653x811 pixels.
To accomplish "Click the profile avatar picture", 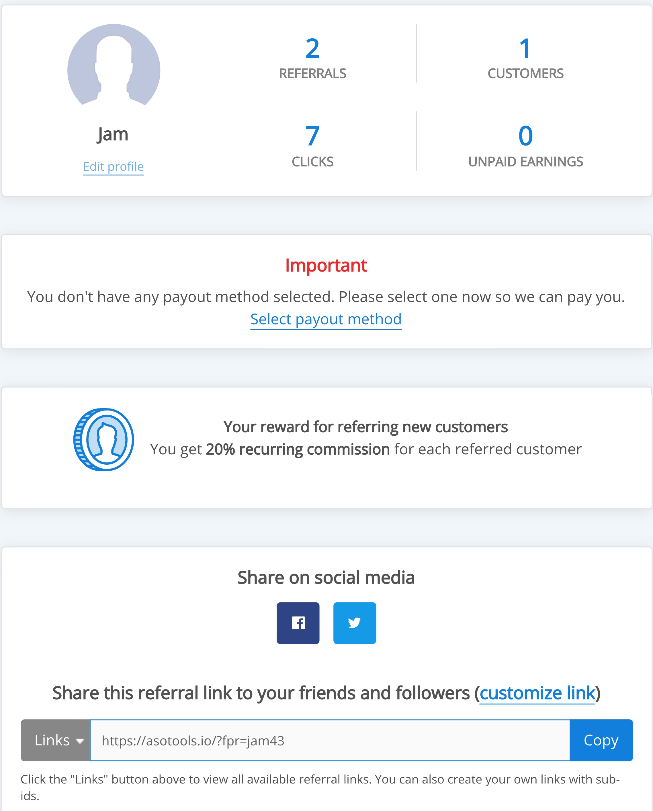I will (114, 65).
